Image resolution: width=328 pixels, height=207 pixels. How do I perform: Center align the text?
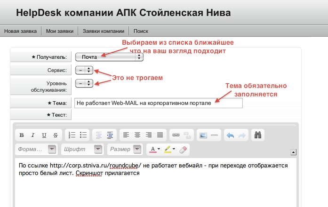click(x=136, y=135)
